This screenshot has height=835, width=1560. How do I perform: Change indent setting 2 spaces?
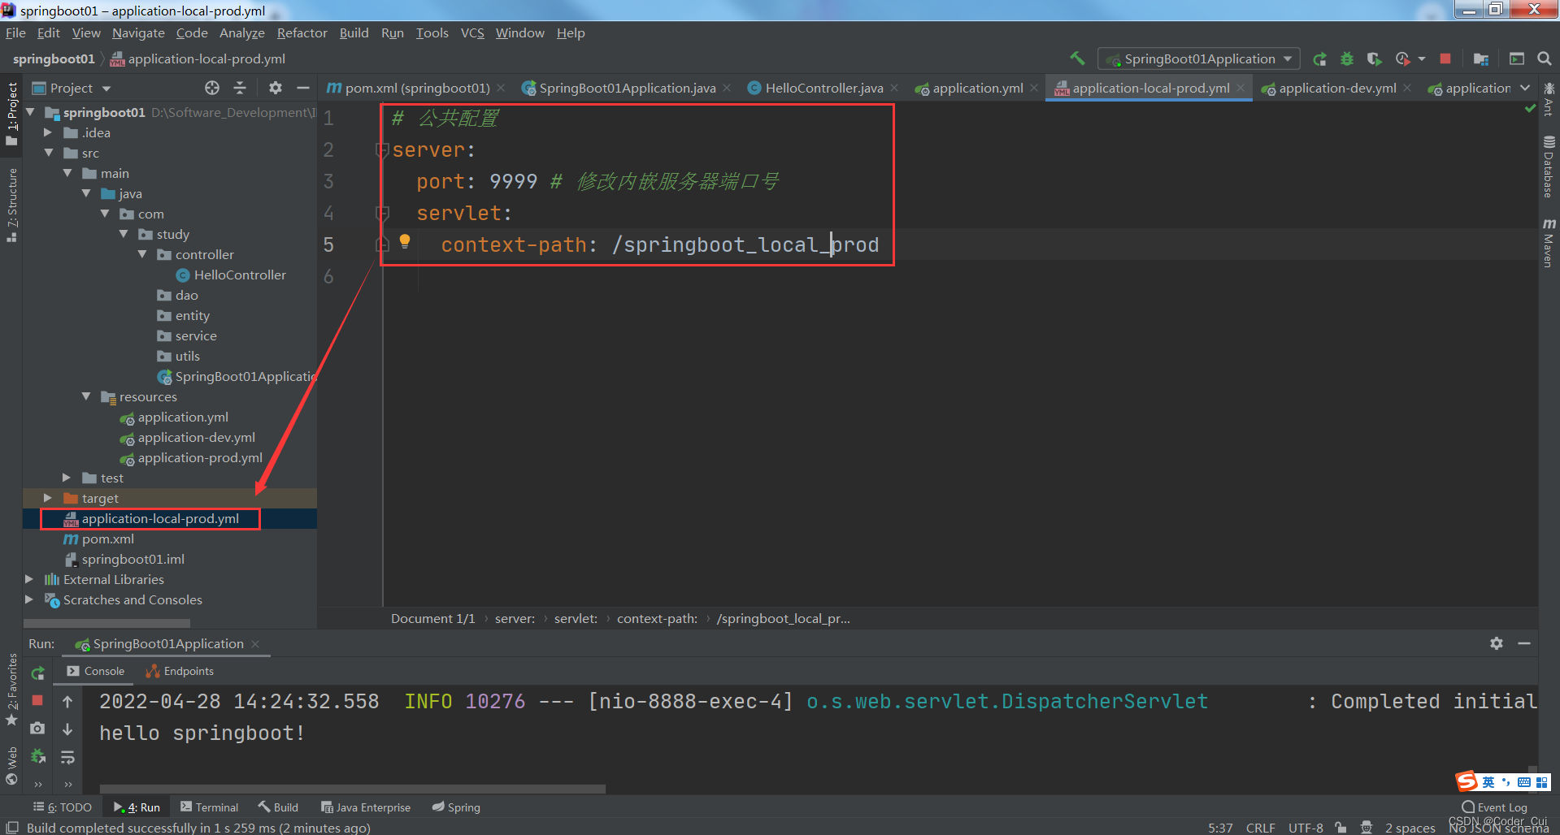pos(1410,828)
